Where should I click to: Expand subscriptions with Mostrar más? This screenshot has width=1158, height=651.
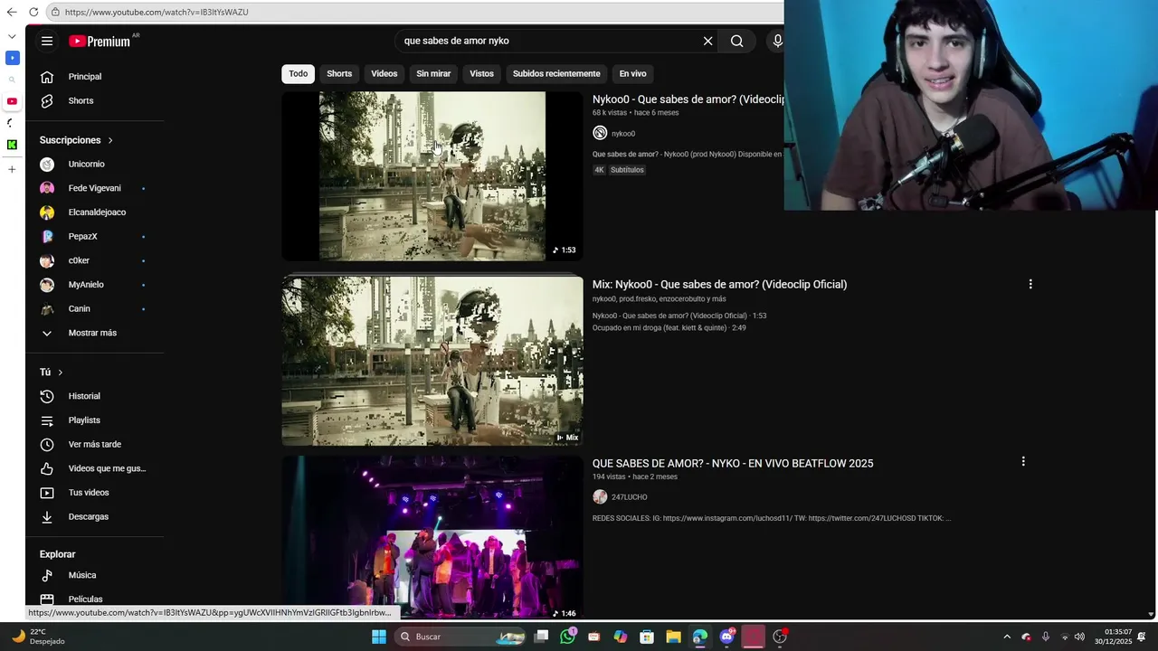click(94, 333)
